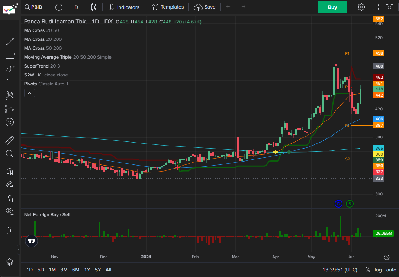Select the measure ruler tool
Image resolution: width=399 pixels, height=277 pixels.
click(10, 140)
